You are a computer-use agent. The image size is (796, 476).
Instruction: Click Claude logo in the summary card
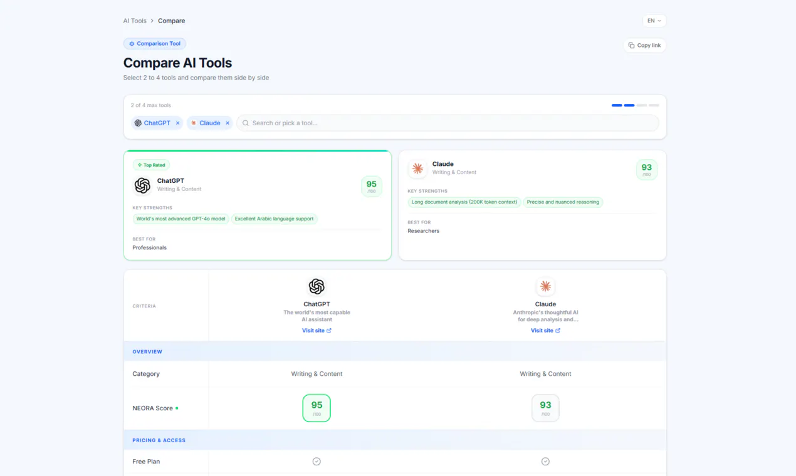point(417,168)
